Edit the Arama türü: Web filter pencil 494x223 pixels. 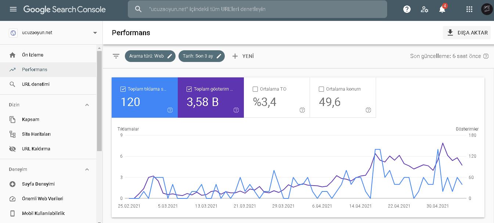(x=170, y=56)
